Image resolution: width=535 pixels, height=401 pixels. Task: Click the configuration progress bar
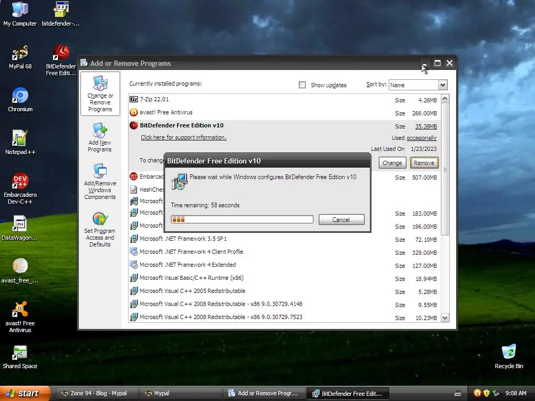[242, 219]
